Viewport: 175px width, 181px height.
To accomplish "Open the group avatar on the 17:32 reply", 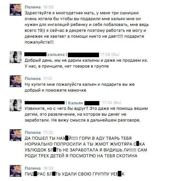I will point(16,105).
